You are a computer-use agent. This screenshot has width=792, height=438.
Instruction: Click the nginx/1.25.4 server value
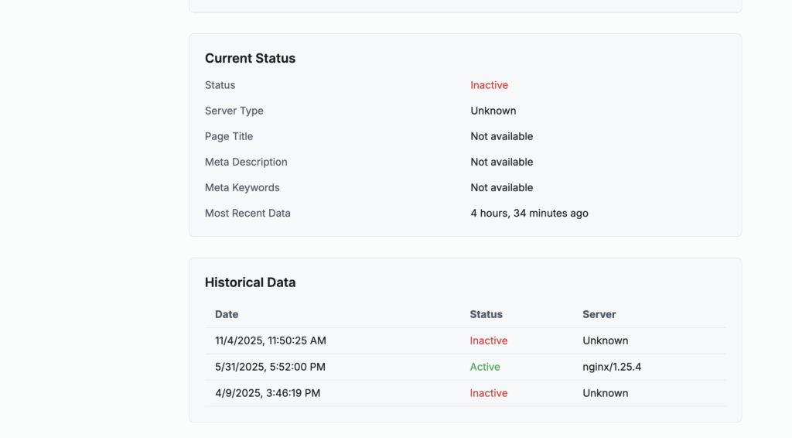612,367
